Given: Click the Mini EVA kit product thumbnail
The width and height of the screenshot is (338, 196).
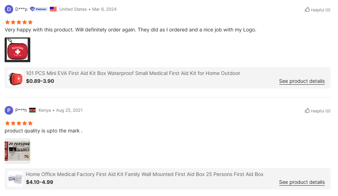Looking at the screenshot, I should (15, 77).
